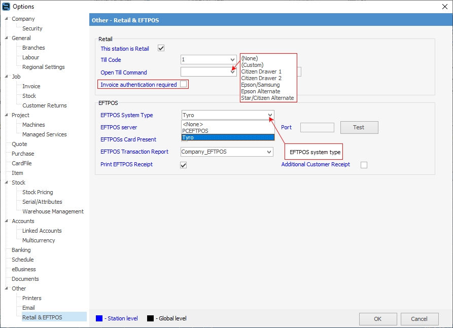This screenshot has height=328, width=453.
Task: Open the EFTPOS Transaction Report dropdown
Action: (269, 152)
